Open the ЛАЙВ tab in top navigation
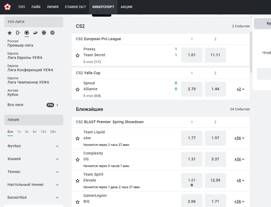271x207 pixels. [x=36, y=7]
